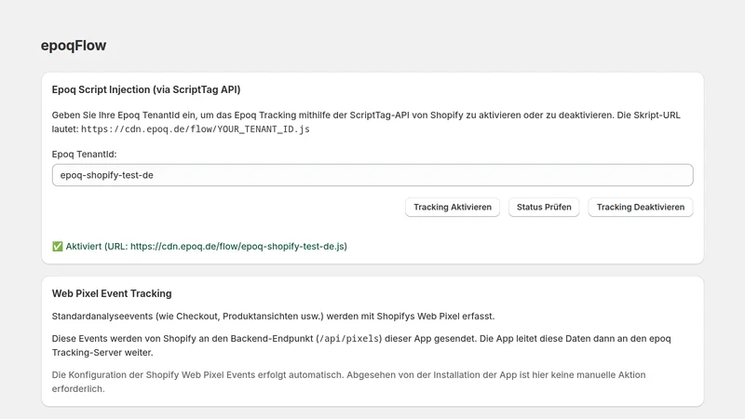
Task: Select the Web Pixel Event Tracking heading
Action: tap(112, 293)
